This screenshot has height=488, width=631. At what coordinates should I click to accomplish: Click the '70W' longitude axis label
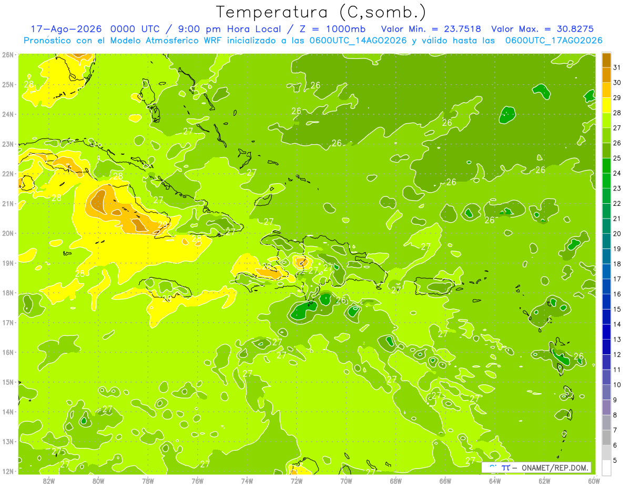click(x=346, y=481)
